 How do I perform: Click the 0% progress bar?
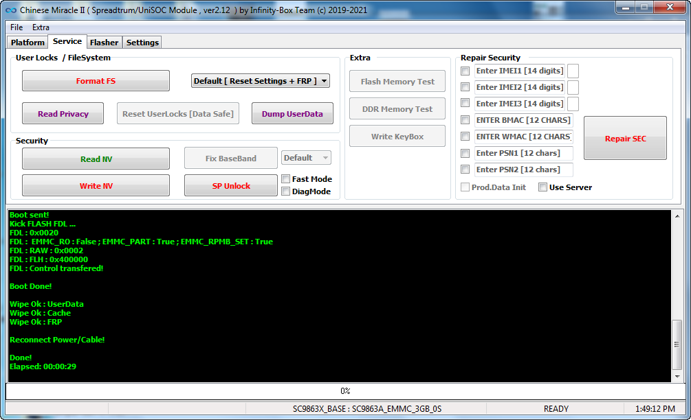click(x=345, y=391)
